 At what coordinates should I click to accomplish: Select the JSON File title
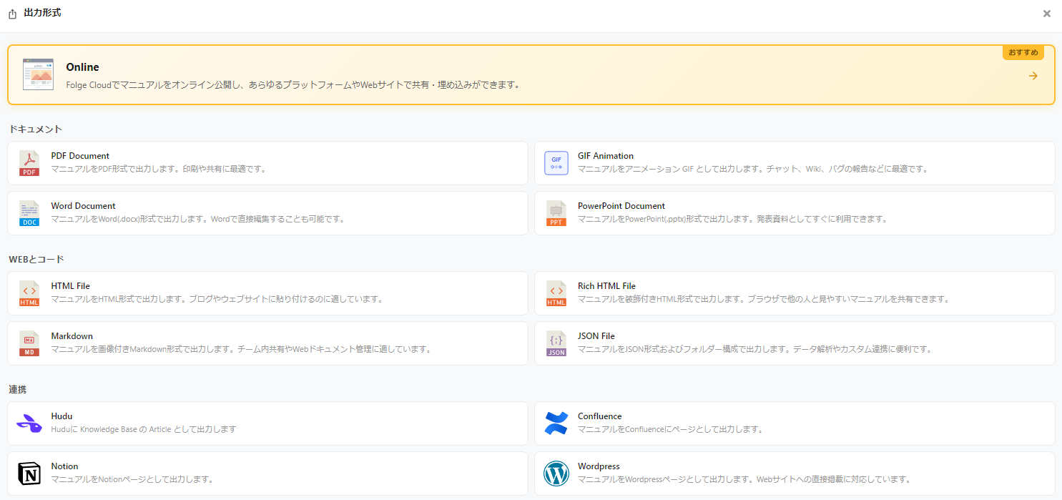(596, 336)
